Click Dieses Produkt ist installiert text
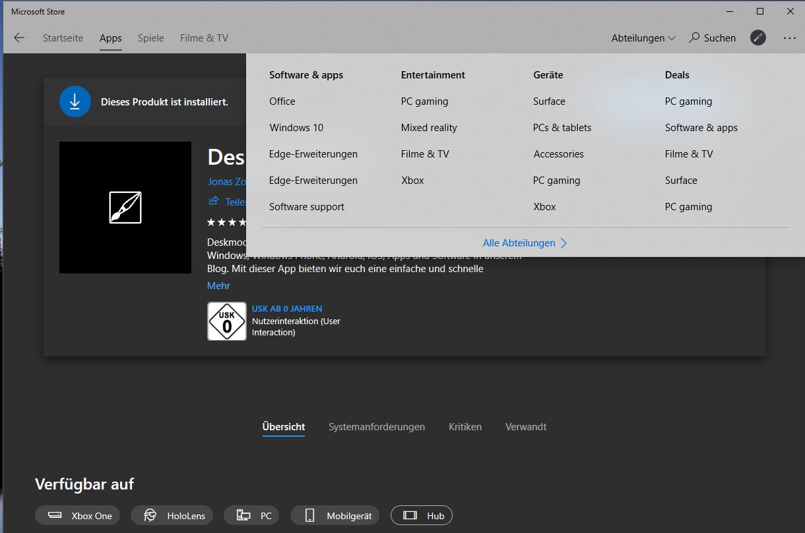The width and height of the screenshot is (805, 533). [164, 102]
